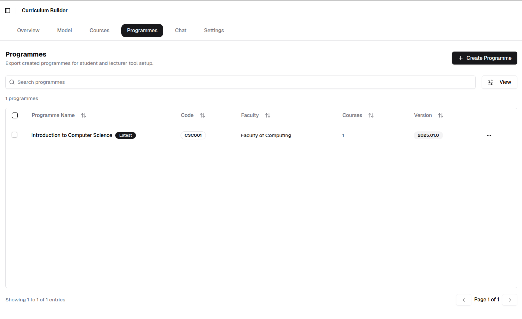
Task: Click the Faculty column header label
Action: tap(250, 115)
